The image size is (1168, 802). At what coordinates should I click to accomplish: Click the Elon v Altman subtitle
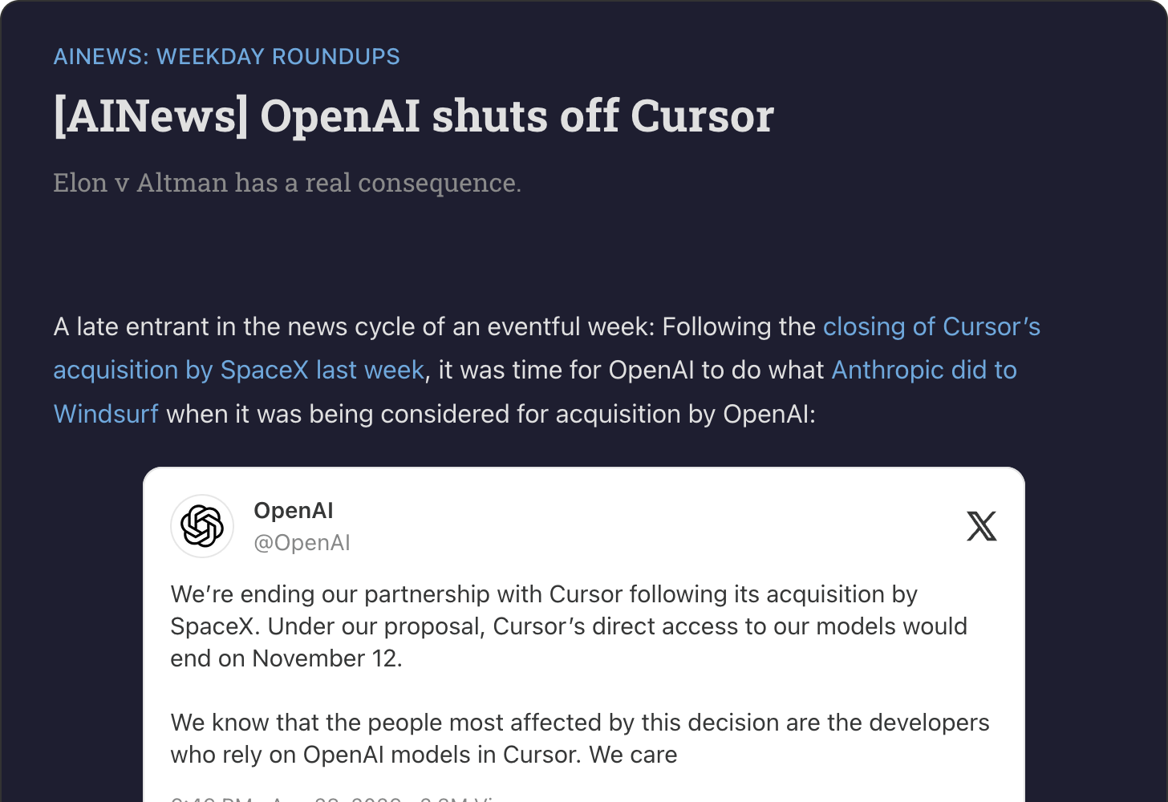coord(287,183)
